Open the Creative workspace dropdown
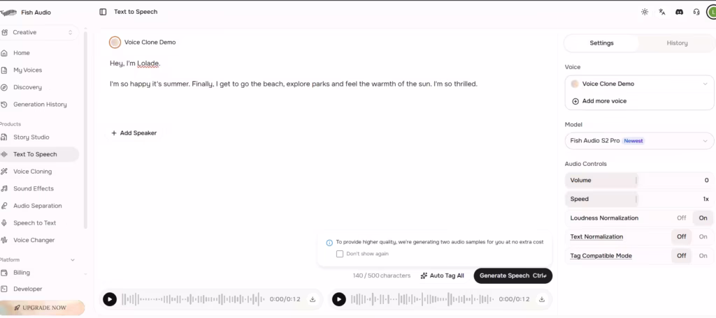Image resolution: width=716 pixels, height=318 pixels. 39,32
